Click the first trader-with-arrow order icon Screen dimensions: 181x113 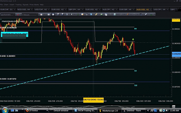pyautogui.click(x=58, y=14)
